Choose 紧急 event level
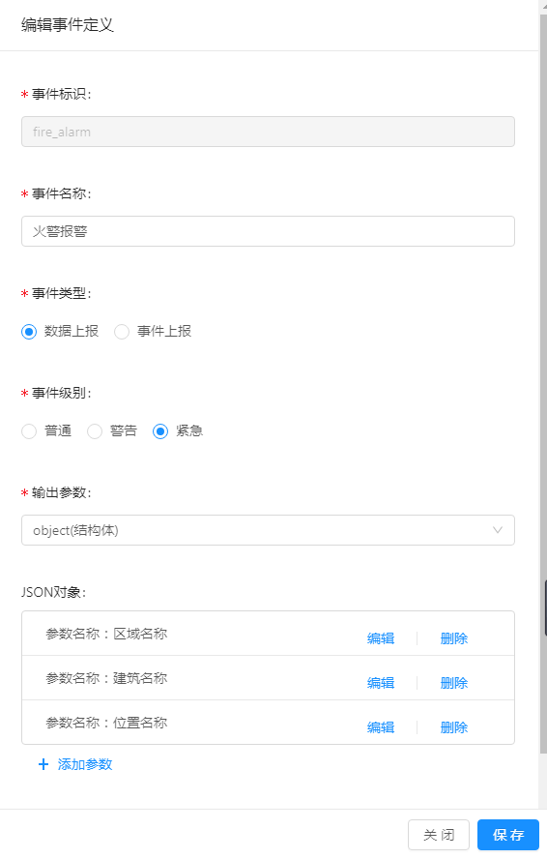Screen dimensions: 547x859 click(160, 431)
